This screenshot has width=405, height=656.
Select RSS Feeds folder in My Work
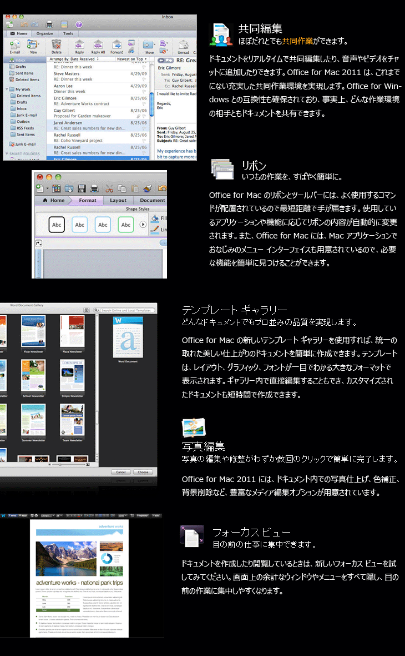[x=23, y=128]
